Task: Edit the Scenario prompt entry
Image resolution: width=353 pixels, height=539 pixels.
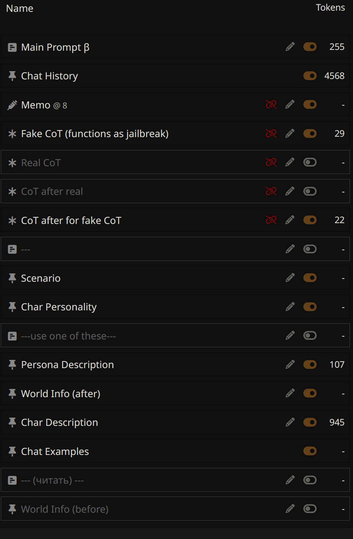Action: click(x=290, y=278)
